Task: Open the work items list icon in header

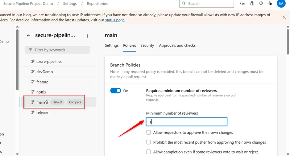Action: [x=242, y=3]
